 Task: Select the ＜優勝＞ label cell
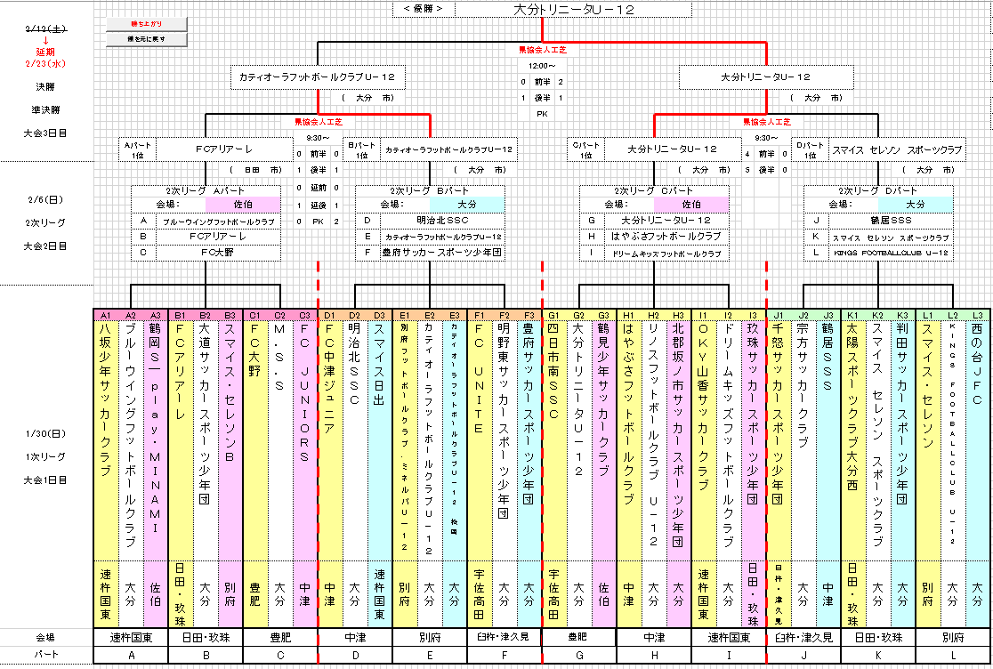coord(423,10)
